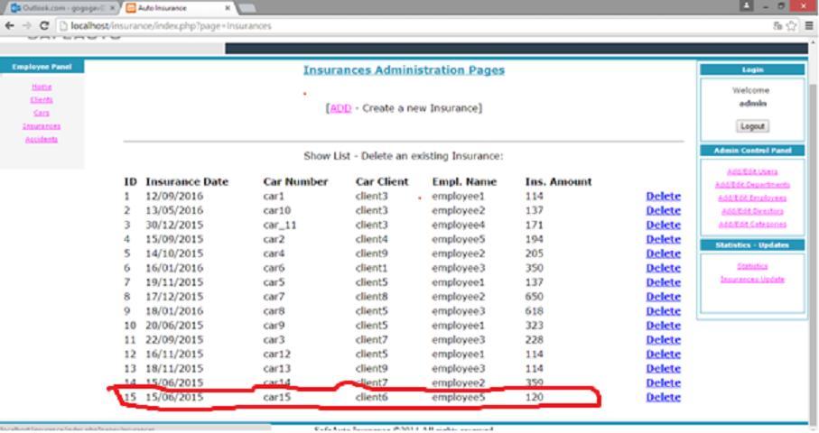Click the Logout button
The height and width of the screenshot is (433, 819).
(752, 126)
